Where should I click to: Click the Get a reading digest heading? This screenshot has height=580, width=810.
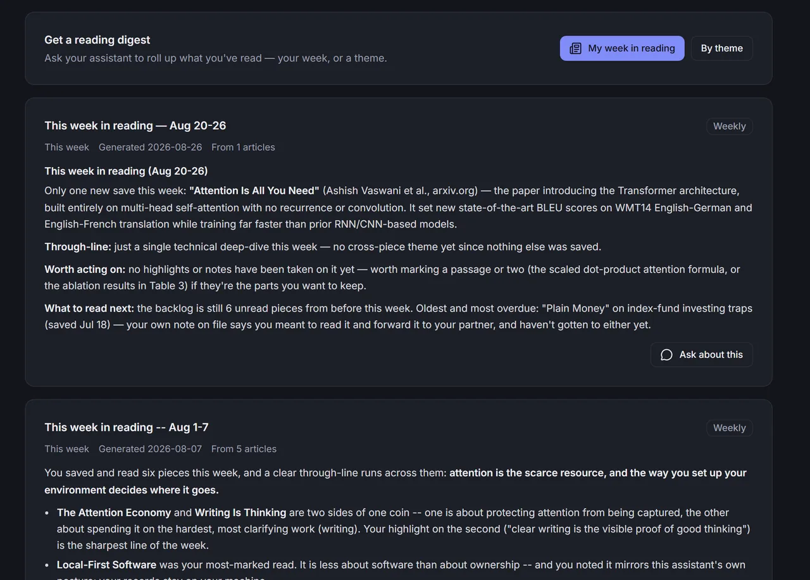97,40
